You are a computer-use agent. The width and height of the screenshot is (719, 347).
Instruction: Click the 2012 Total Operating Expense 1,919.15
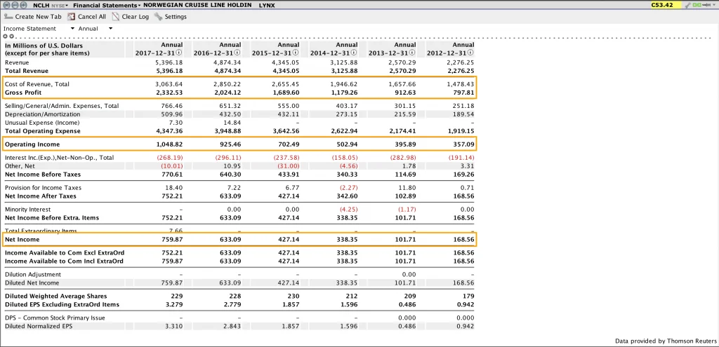pyautogui.click(x=461, y=131)
